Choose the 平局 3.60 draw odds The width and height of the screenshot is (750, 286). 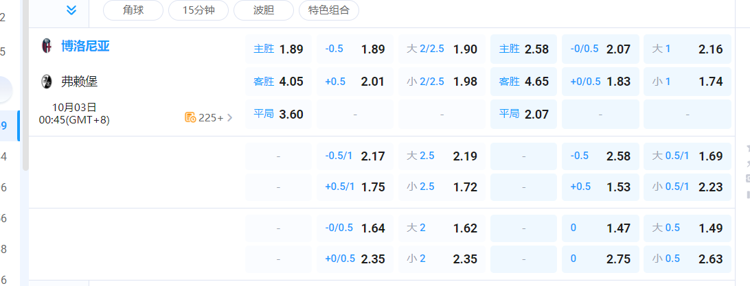pos(278,115)
